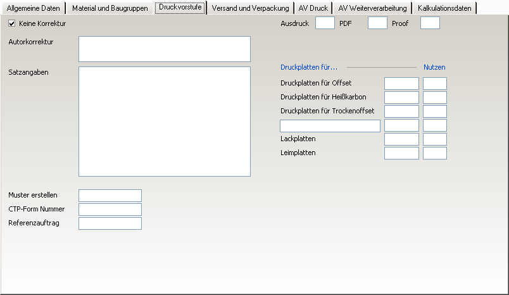Viewport: 509px width, 295px height.
Task: Click the PDF input box
Action: (377, 23)
